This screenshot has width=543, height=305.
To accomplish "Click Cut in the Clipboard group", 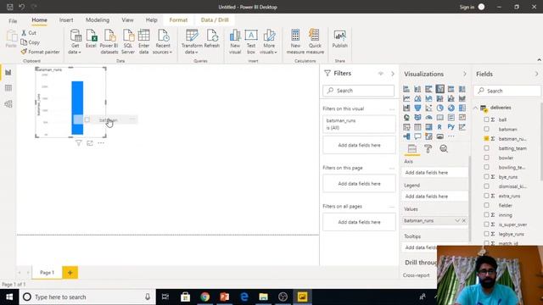I will pyautogui.click(x=29, y=33).
